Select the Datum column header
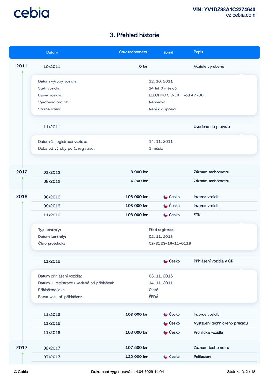The height and width of the screenshot is (382, 269). 52,53
